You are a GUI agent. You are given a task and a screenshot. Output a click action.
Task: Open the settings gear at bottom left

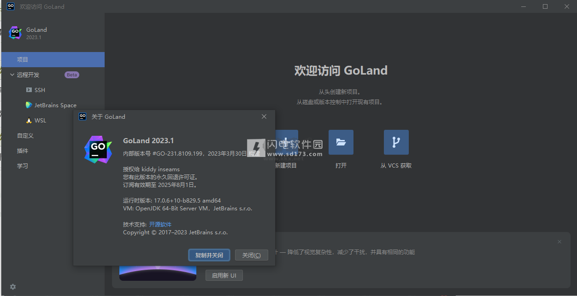click(12, 286)
